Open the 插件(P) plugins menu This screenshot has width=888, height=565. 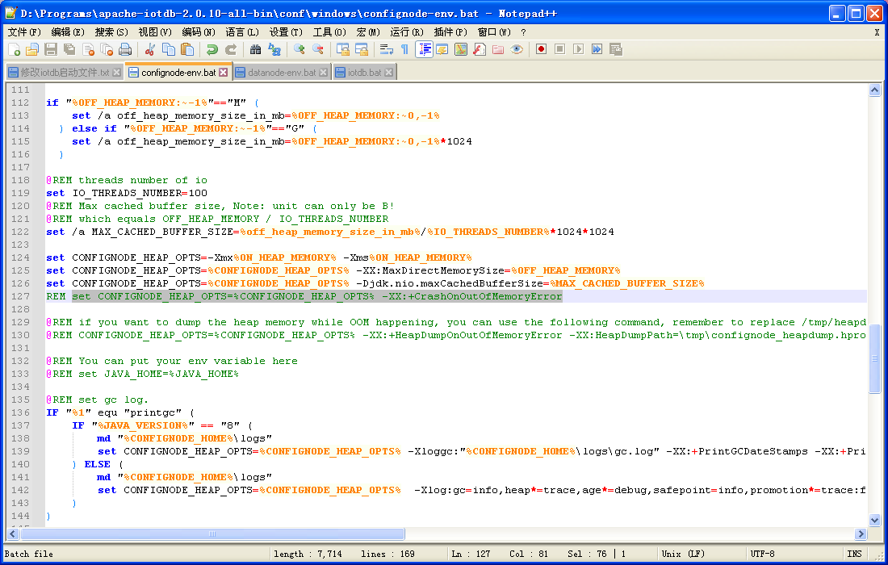click(450, 32)
